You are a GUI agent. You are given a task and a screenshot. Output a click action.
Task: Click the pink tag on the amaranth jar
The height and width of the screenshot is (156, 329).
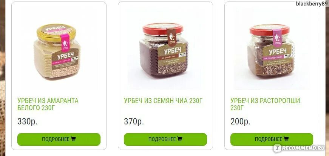65,42
